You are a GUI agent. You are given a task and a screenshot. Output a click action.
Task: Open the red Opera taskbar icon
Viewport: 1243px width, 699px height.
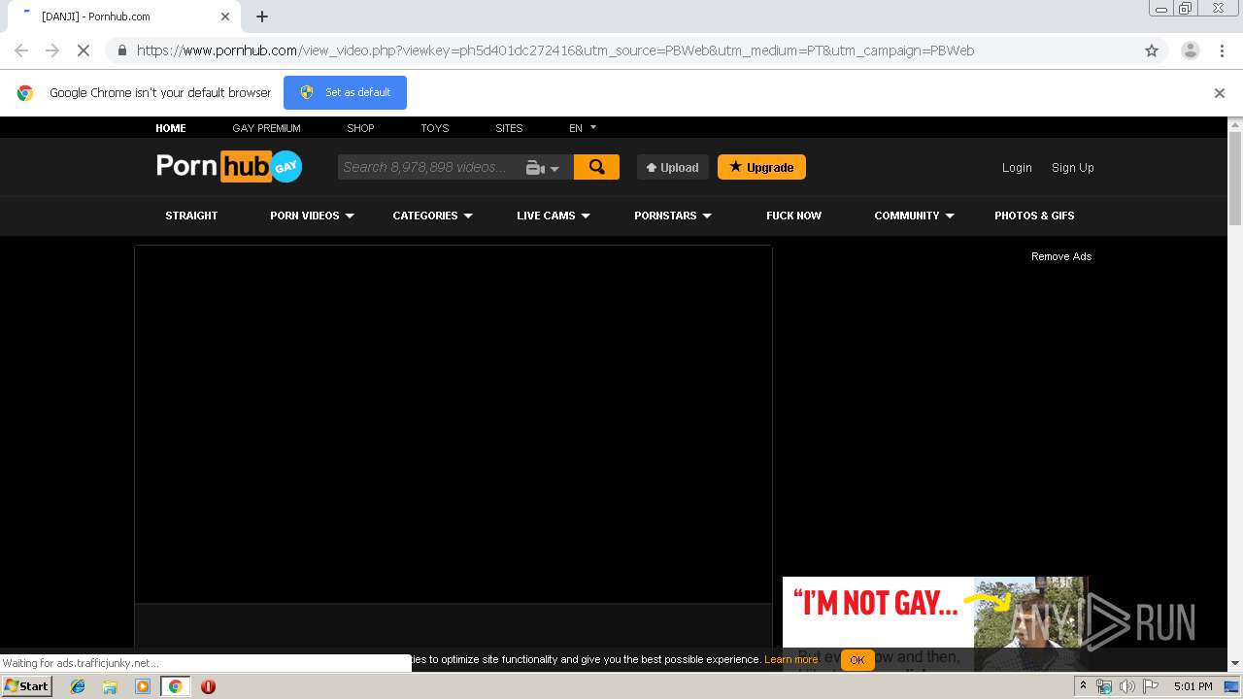(x=208, y=686)
